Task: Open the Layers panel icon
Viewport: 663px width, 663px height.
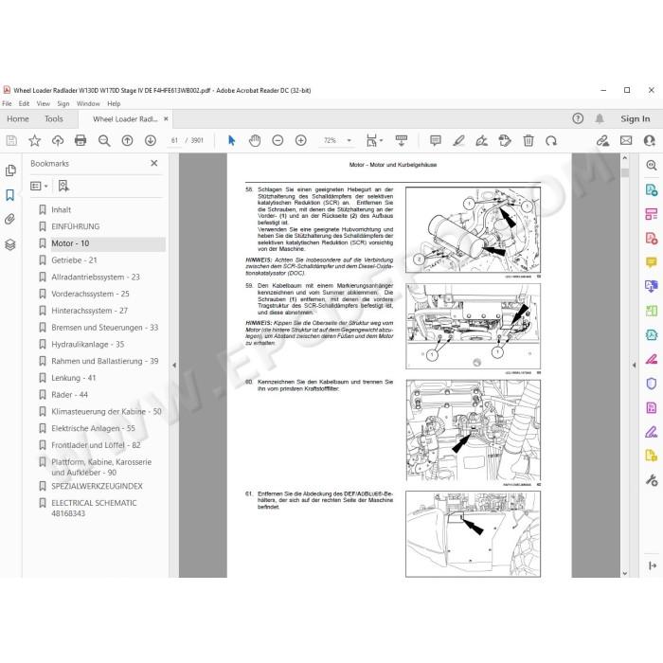Action: 10,244
